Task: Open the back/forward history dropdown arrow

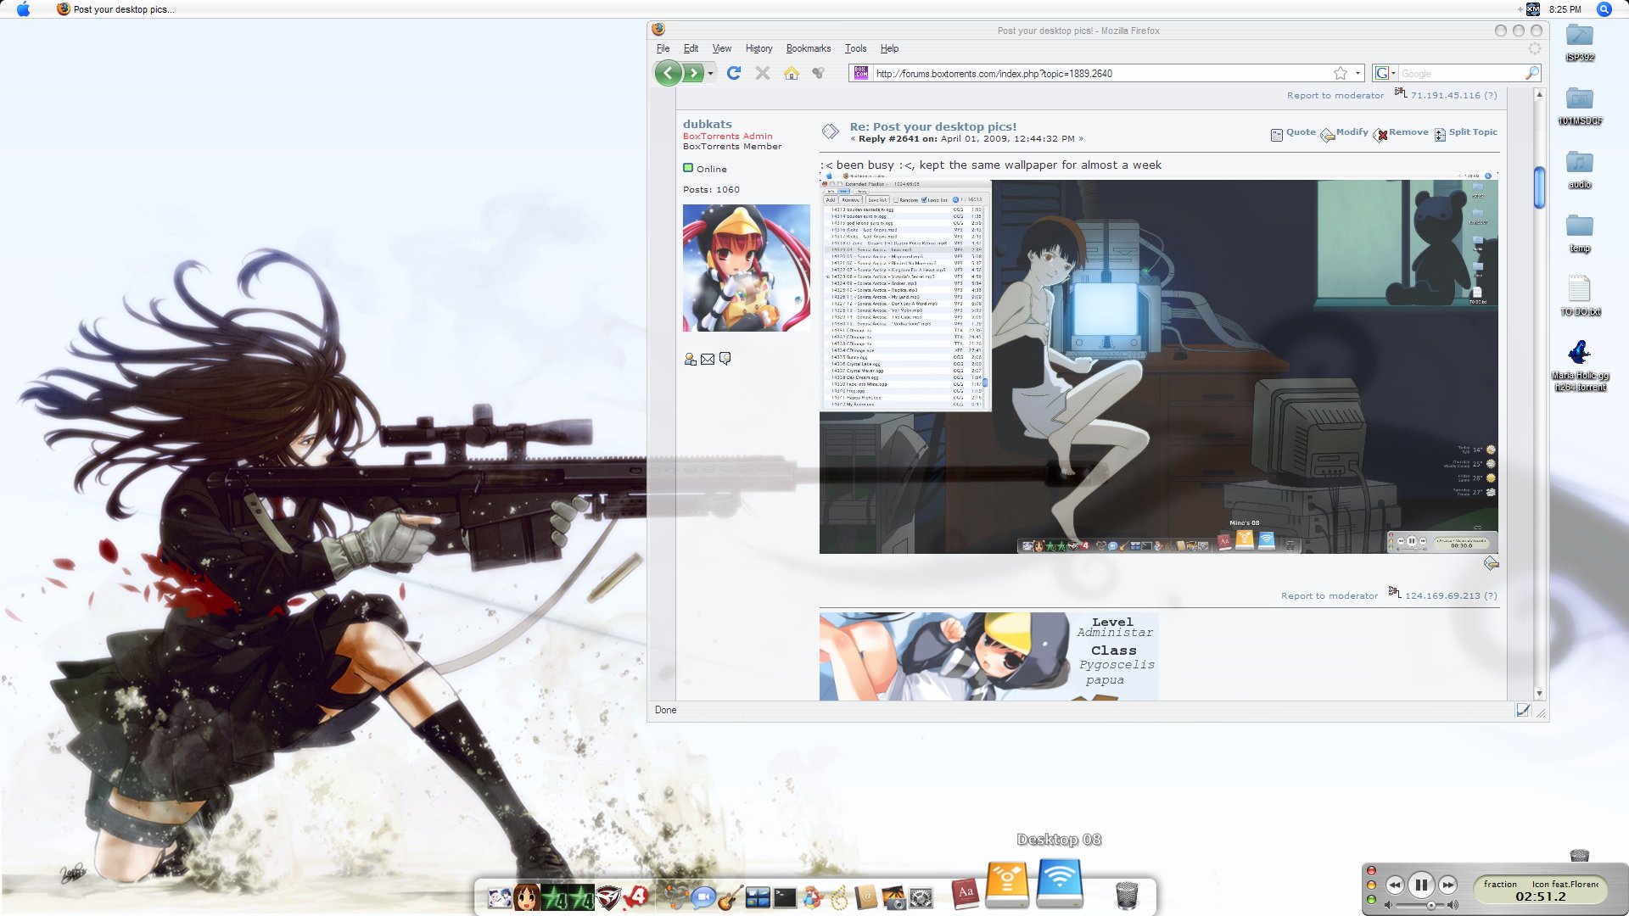Action: tap(711, 74)
